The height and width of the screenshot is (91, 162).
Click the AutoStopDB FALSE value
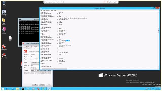tap(60, 24)
